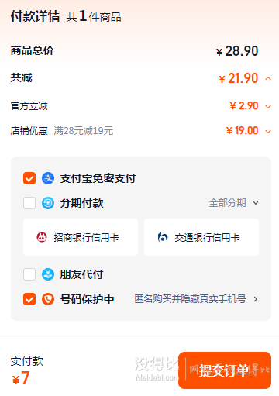Click the Alipay logo icon

(48, 178)
